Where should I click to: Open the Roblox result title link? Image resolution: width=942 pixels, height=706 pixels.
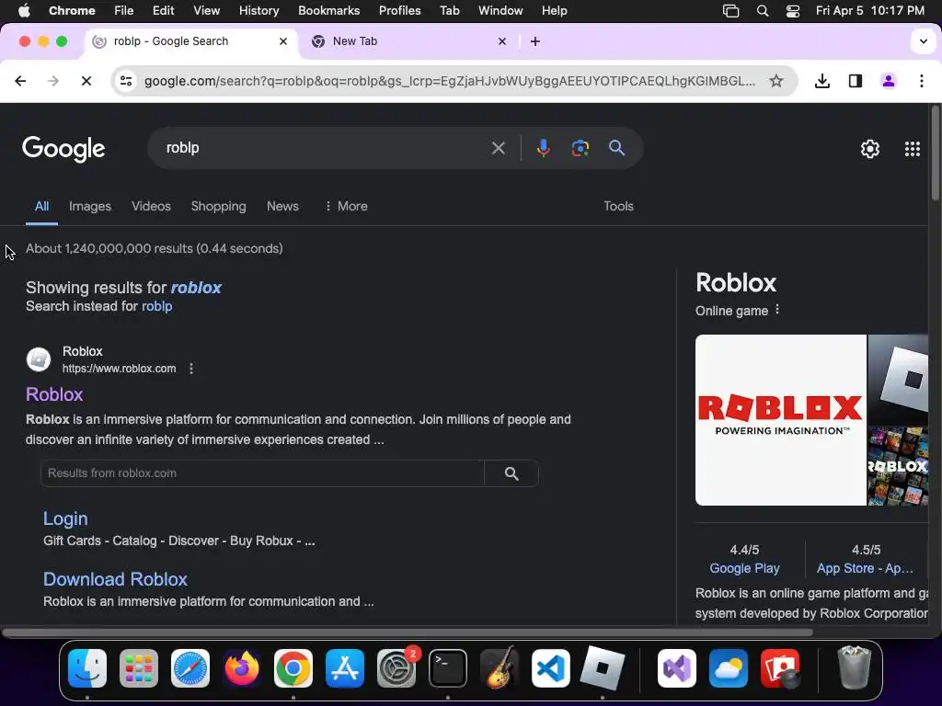tap(54, 394)
